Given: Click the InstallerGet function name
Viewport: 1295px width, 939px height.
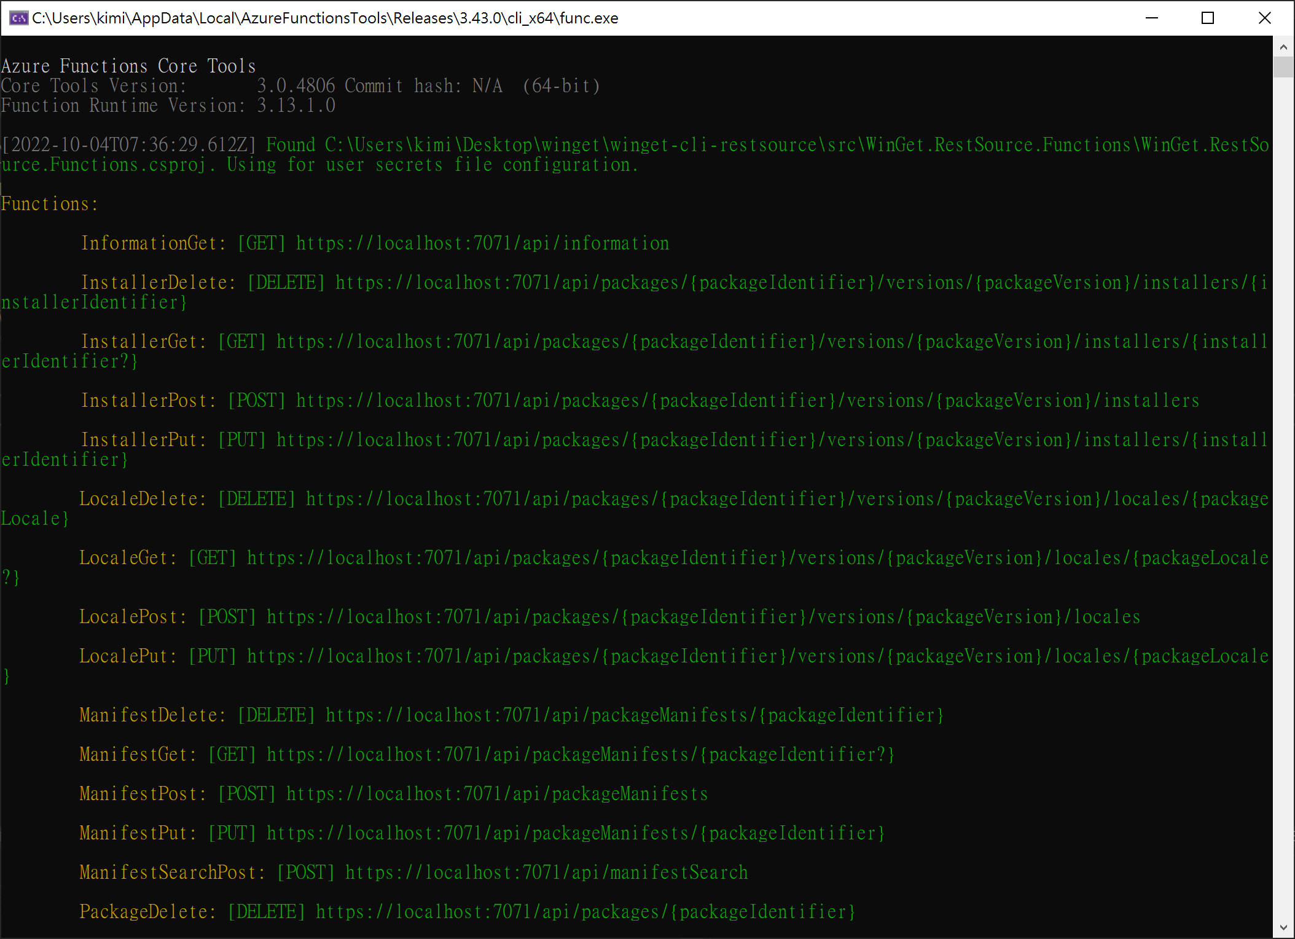Looking at the screenshot, I should tap(144, 342).
